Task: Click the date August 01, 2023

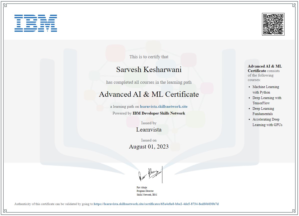Action: pos(149,146)
